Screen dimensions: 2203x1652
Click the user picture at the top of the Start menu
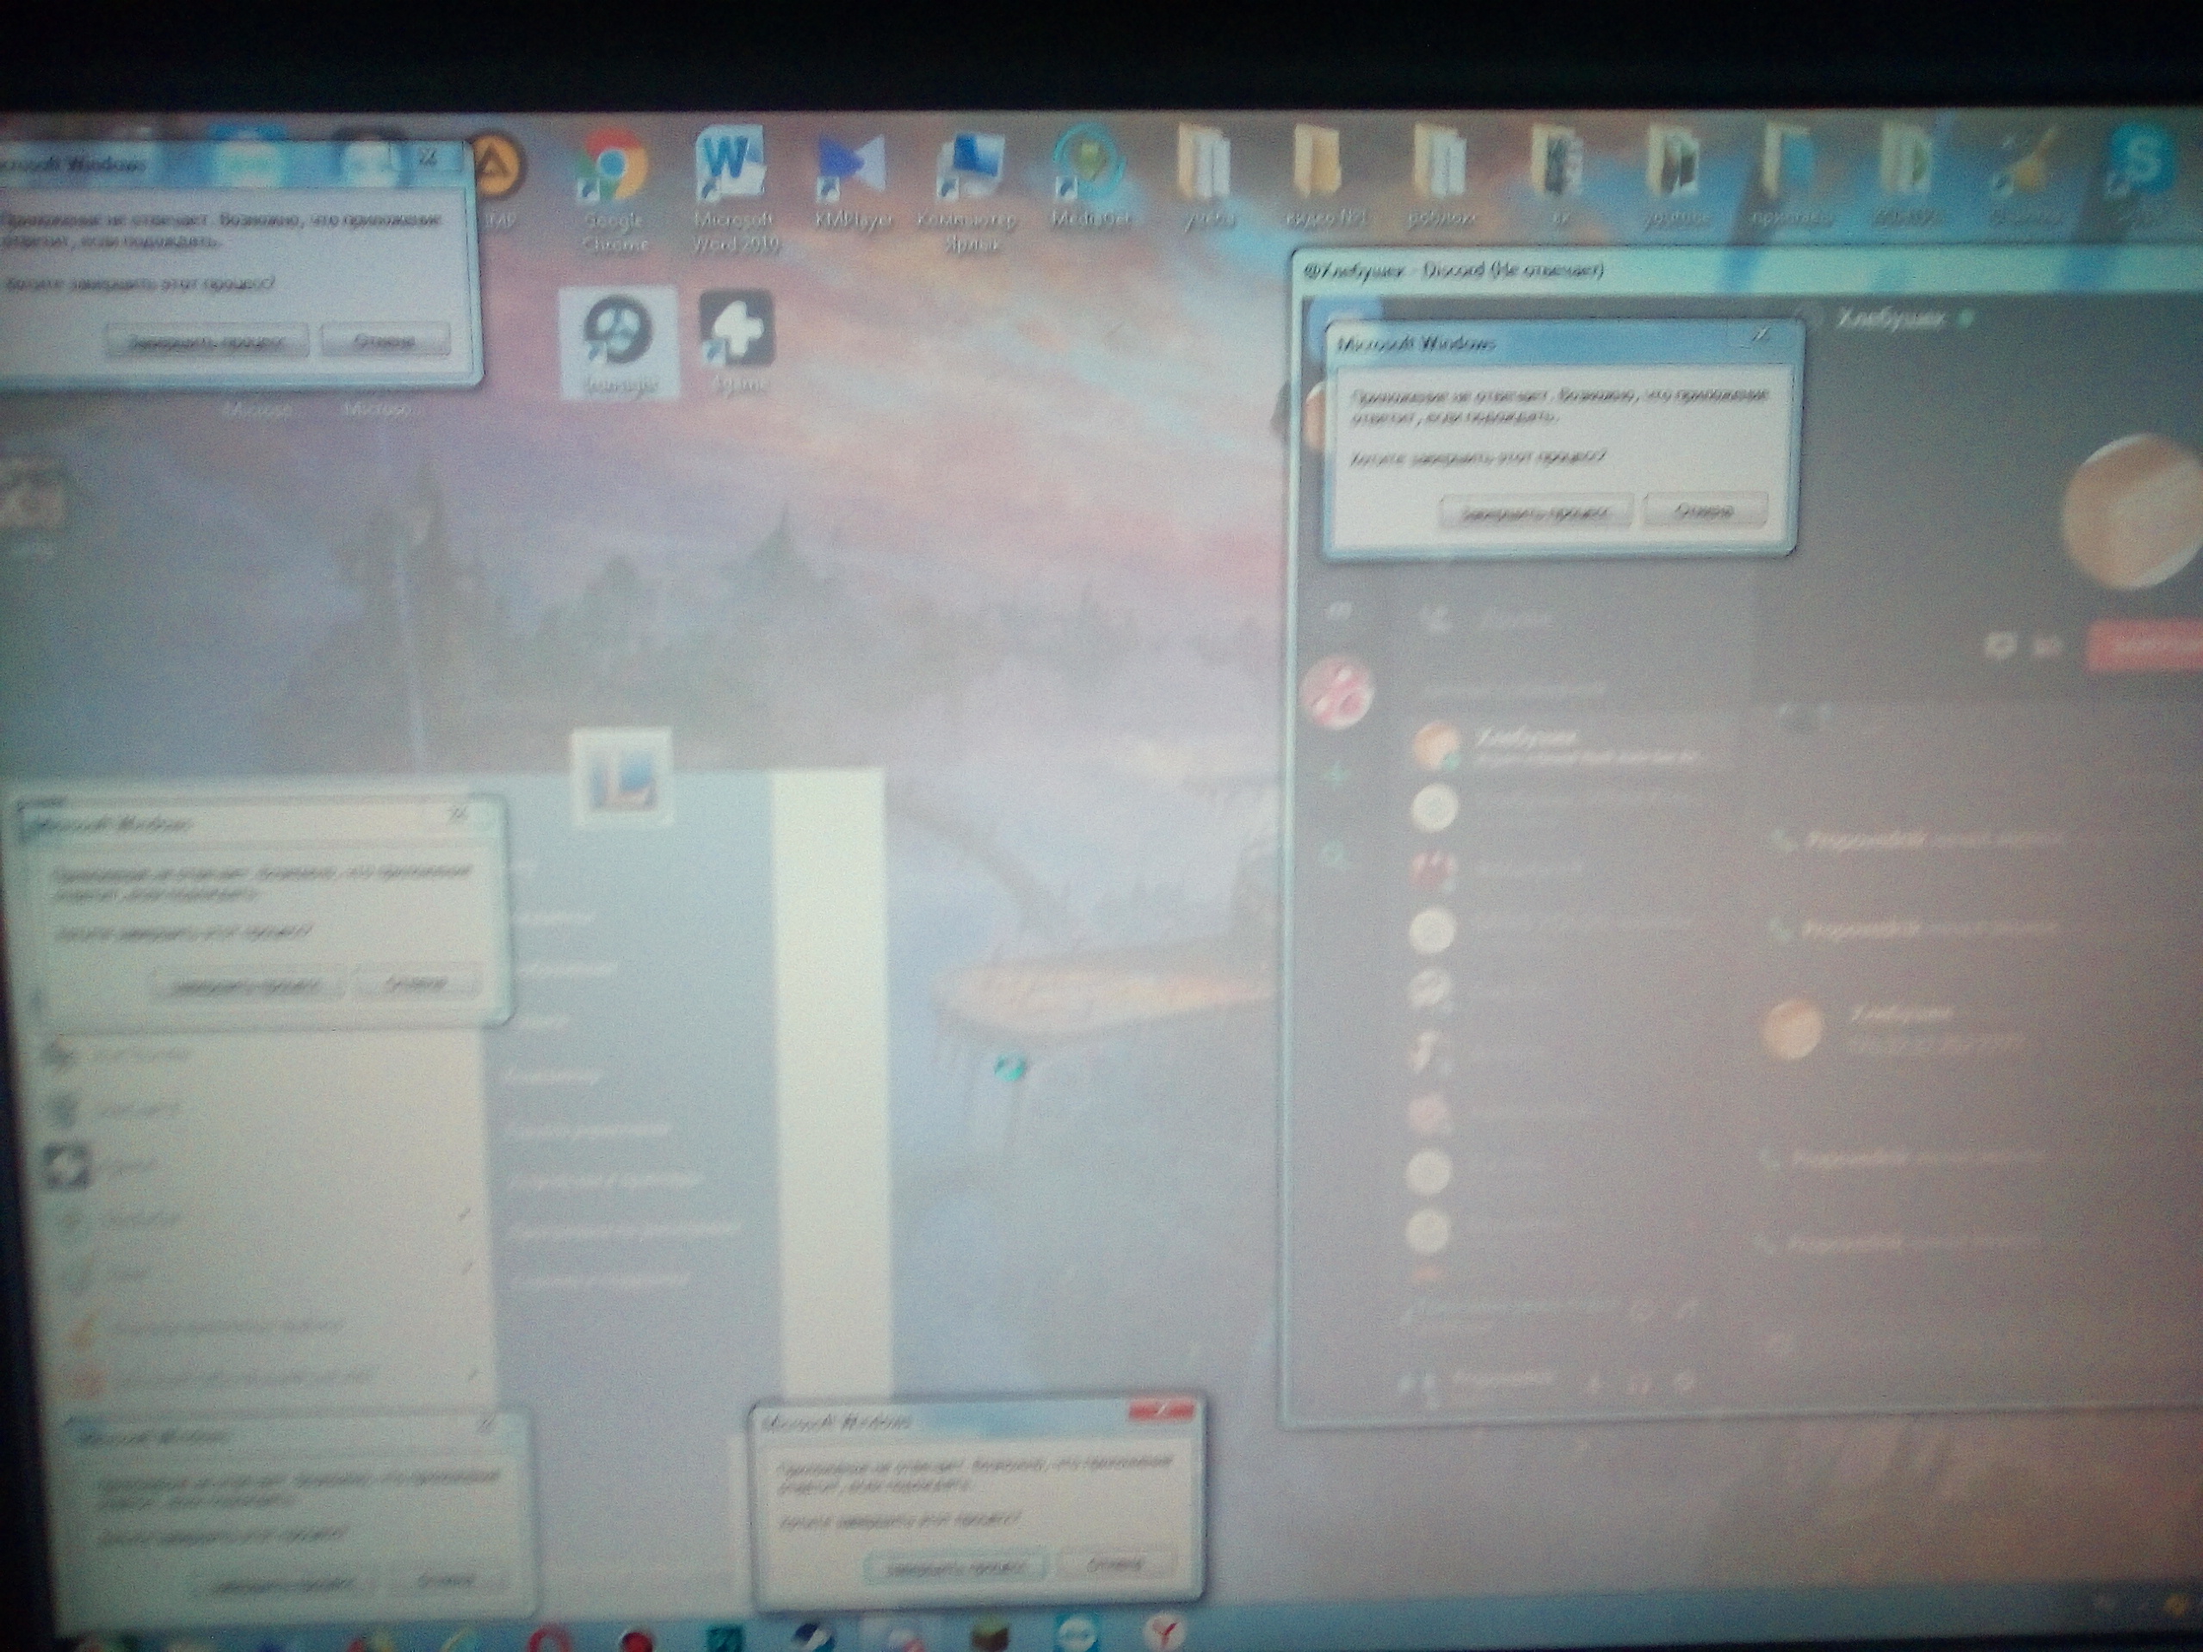pos(621,779)
